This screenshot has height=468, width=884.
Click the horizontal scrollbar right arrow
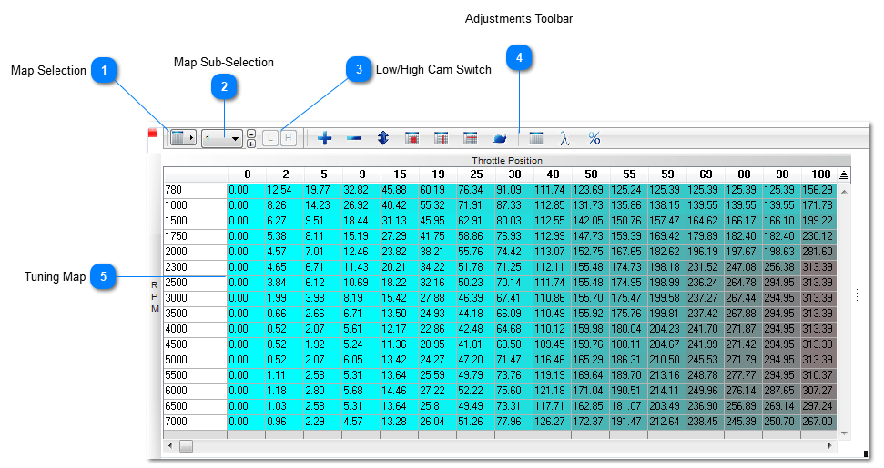click(x=830, y=446)
